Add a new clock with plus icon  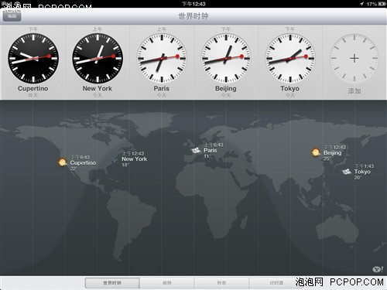coord(354,58)
